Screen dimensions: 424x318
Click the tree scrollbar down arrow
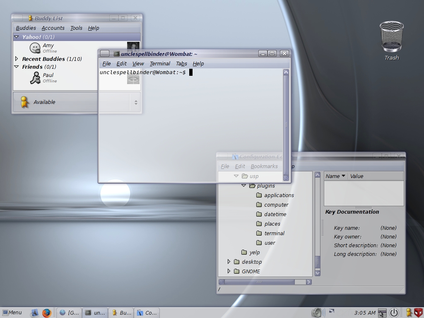point(318,273)
